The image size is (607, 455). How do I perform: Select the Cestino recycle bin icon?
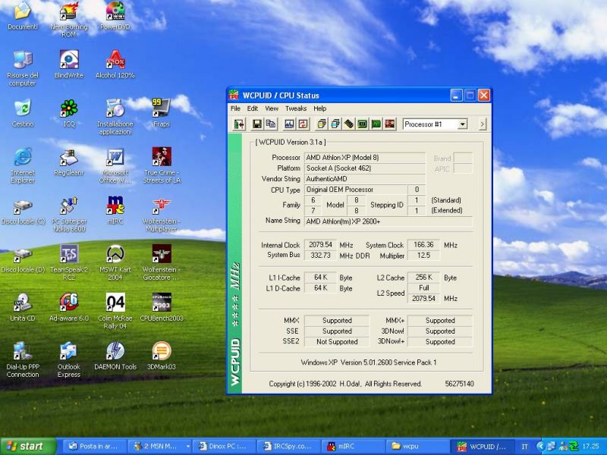pos(23,113)
